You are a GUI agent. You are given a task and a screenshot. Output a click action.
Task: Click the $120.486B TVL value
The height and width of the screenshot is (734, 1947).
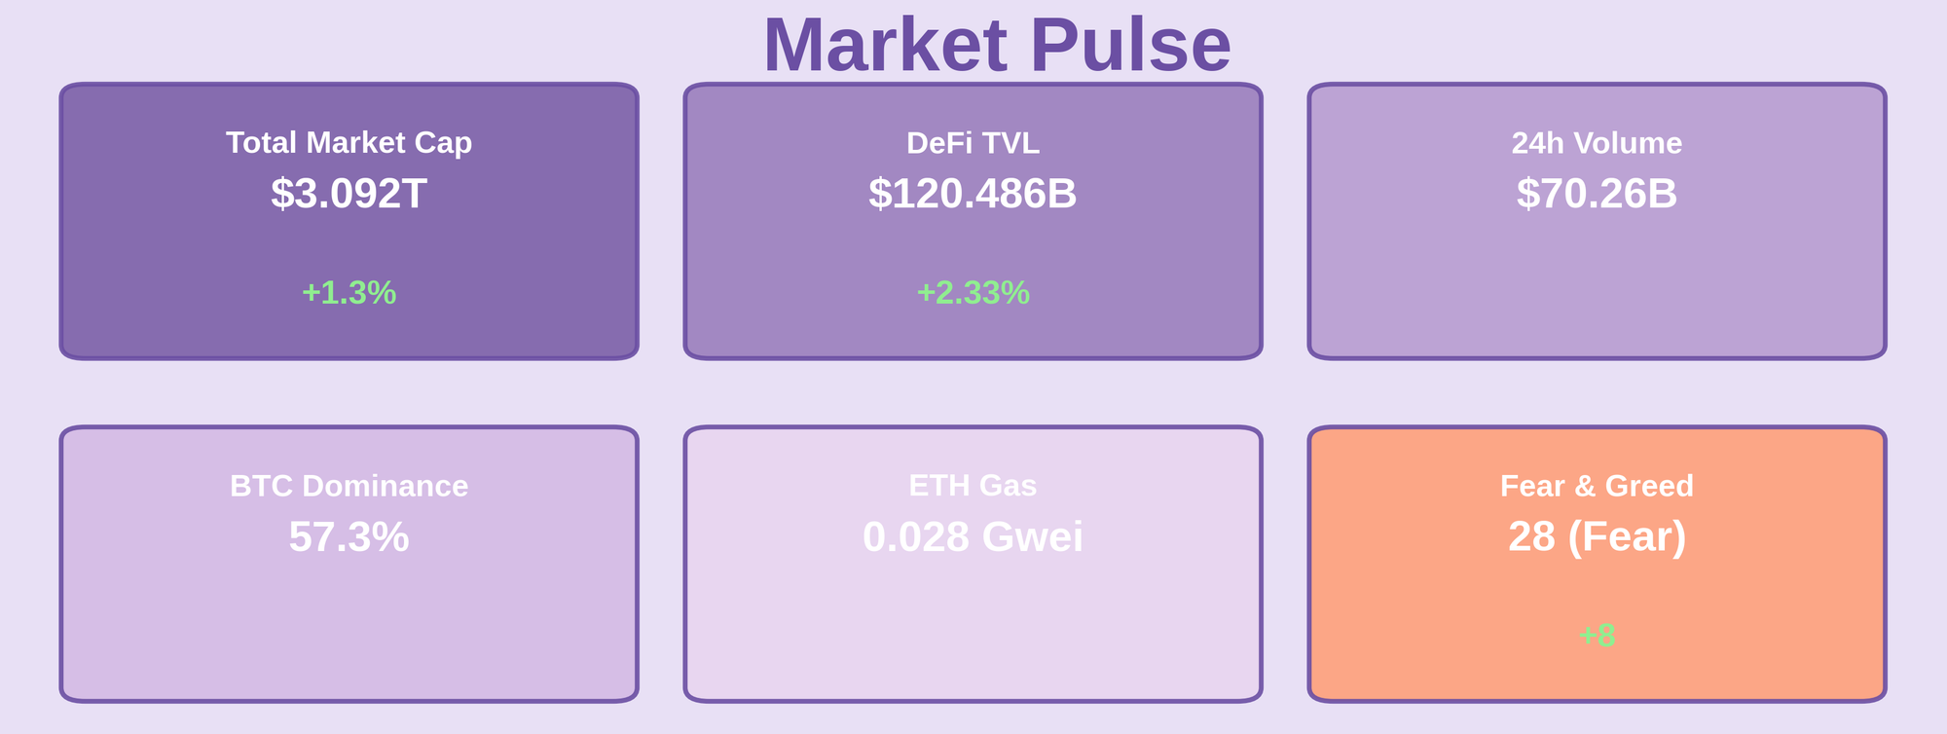(973, 194)
